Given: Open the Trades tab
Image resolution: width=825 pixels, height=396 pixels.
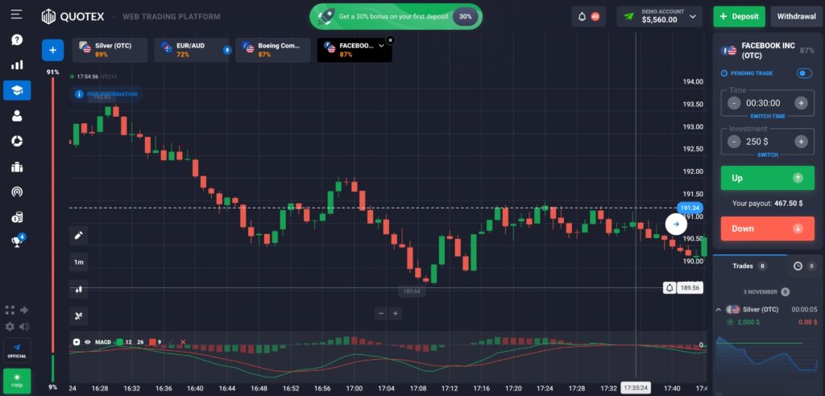Looking at the screenshot, I should [x=750, y=266].
